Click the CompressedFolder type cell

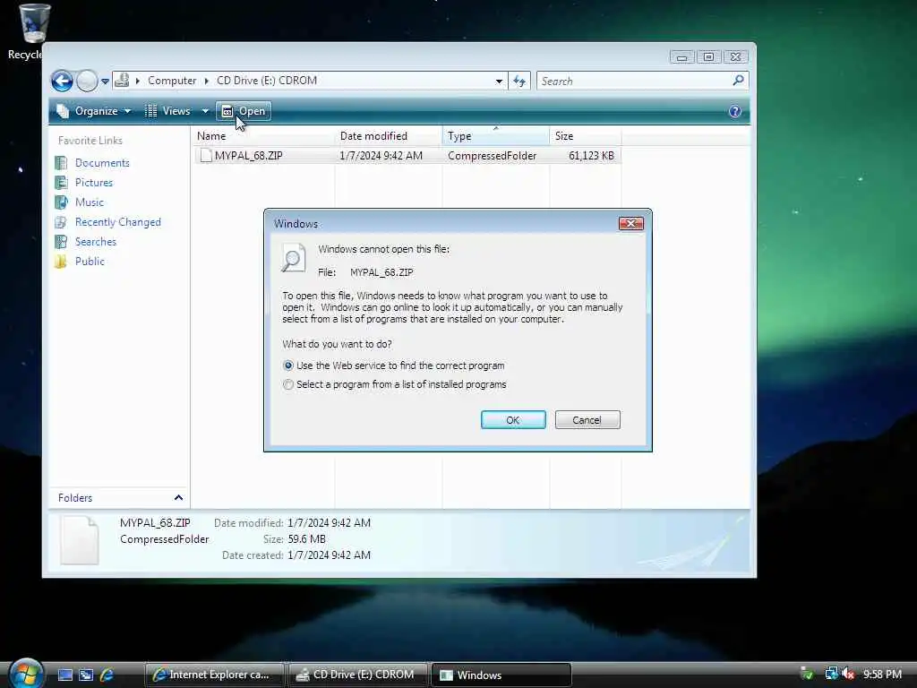[x=492, y=156]
